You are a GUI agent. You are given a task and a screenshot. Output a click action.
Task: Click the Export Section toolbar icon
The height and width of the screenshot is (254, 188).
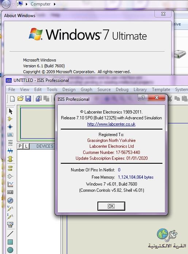(46, 99)
